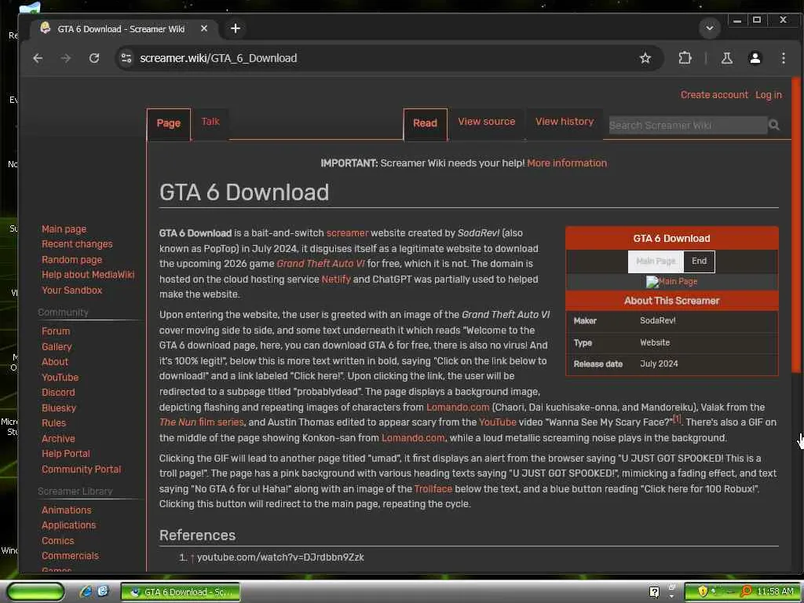Open sidebar YouTube link

tap(60, 378)
